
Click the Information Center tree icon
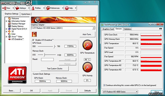tap(10, 21)
